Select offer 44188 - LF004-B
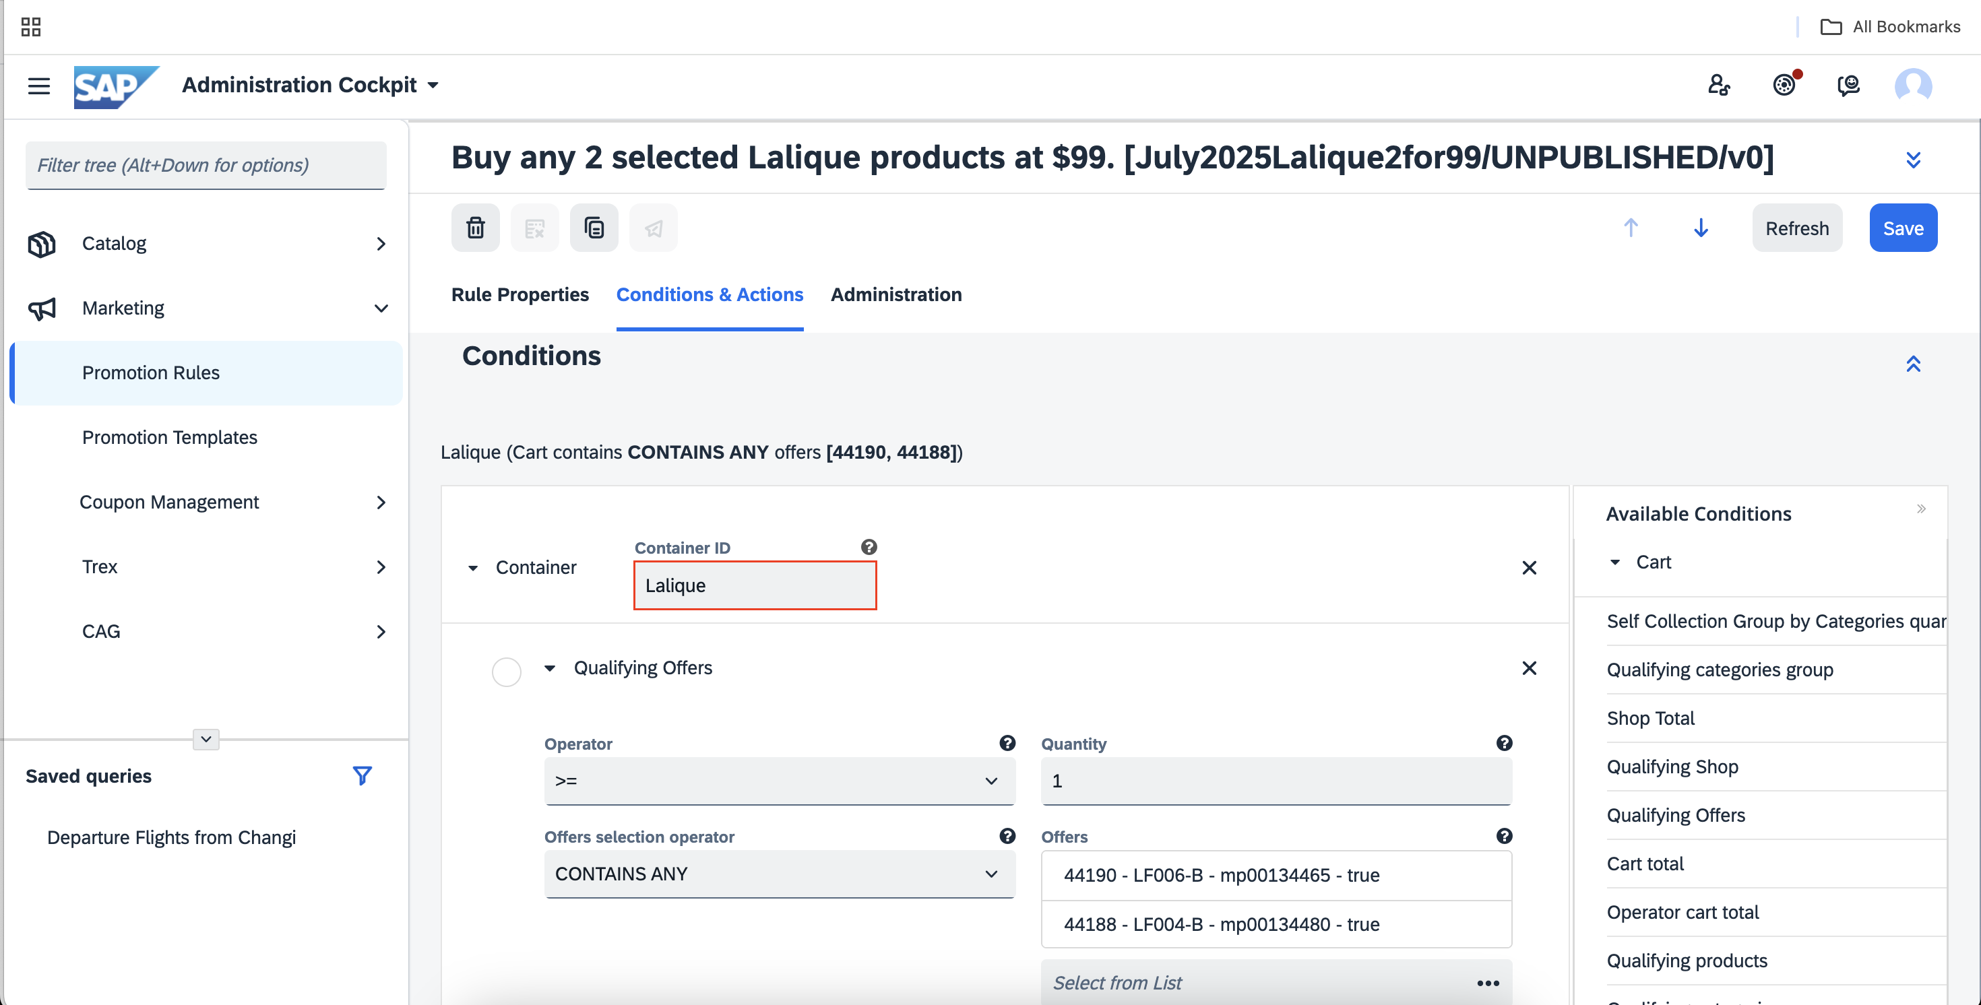The width and height of the screenshot is (1981, 1005). tap(1276, 924)
